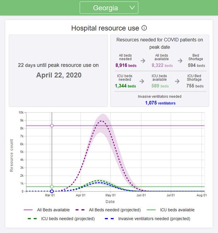Click the 8,916 beds needed value

click(126, 66)
